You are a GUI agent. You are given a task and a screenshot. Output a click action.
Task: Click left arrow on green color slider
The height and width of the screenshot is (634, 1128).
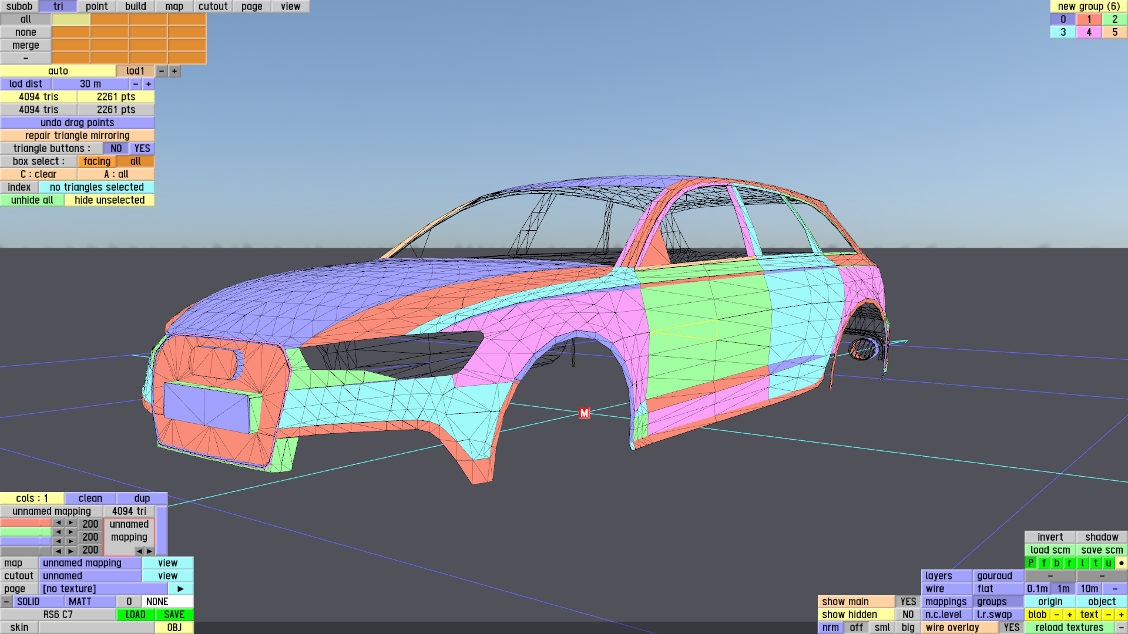click(x=58, y=532)
